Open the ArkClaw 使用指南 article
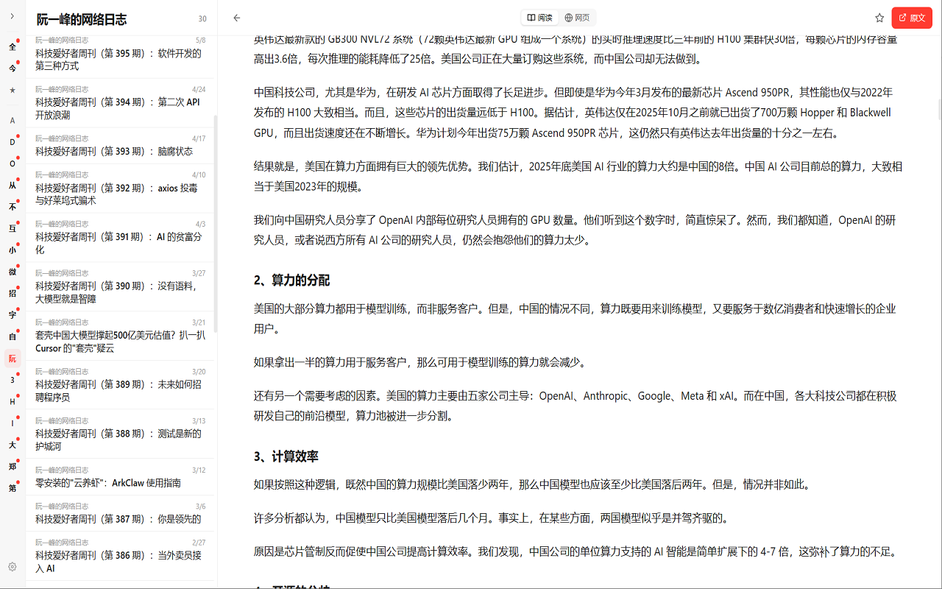This screenshot has width=942, height=589. pos(121,477)
